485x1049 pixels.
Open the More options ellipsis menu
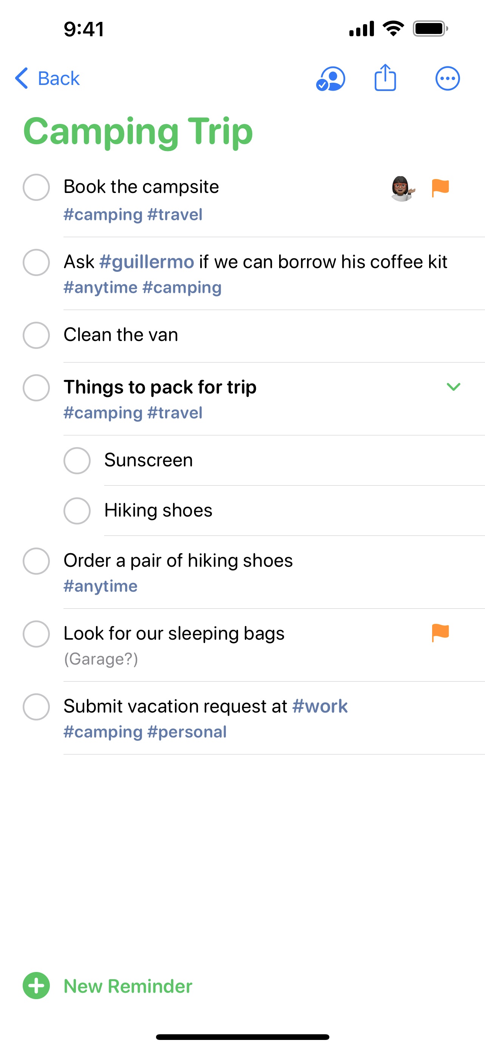(x=448, y=78)
